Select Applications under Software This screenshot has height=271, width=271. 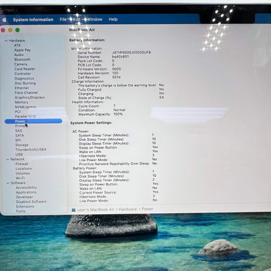click(26, 192)
